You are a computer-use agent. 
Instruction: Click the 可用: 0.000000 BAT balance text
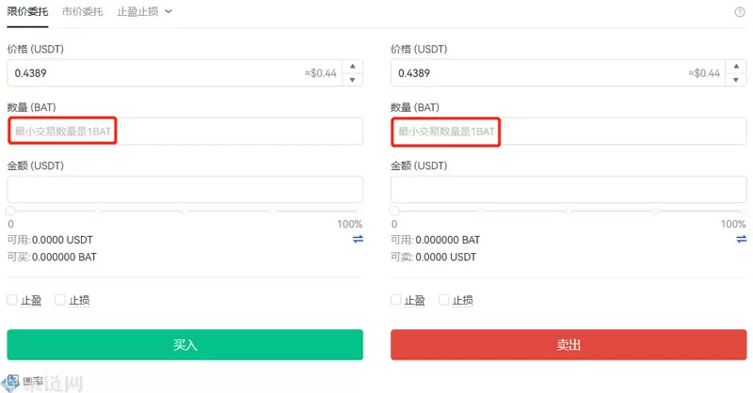pyautogui.click(x=436, y=240)
